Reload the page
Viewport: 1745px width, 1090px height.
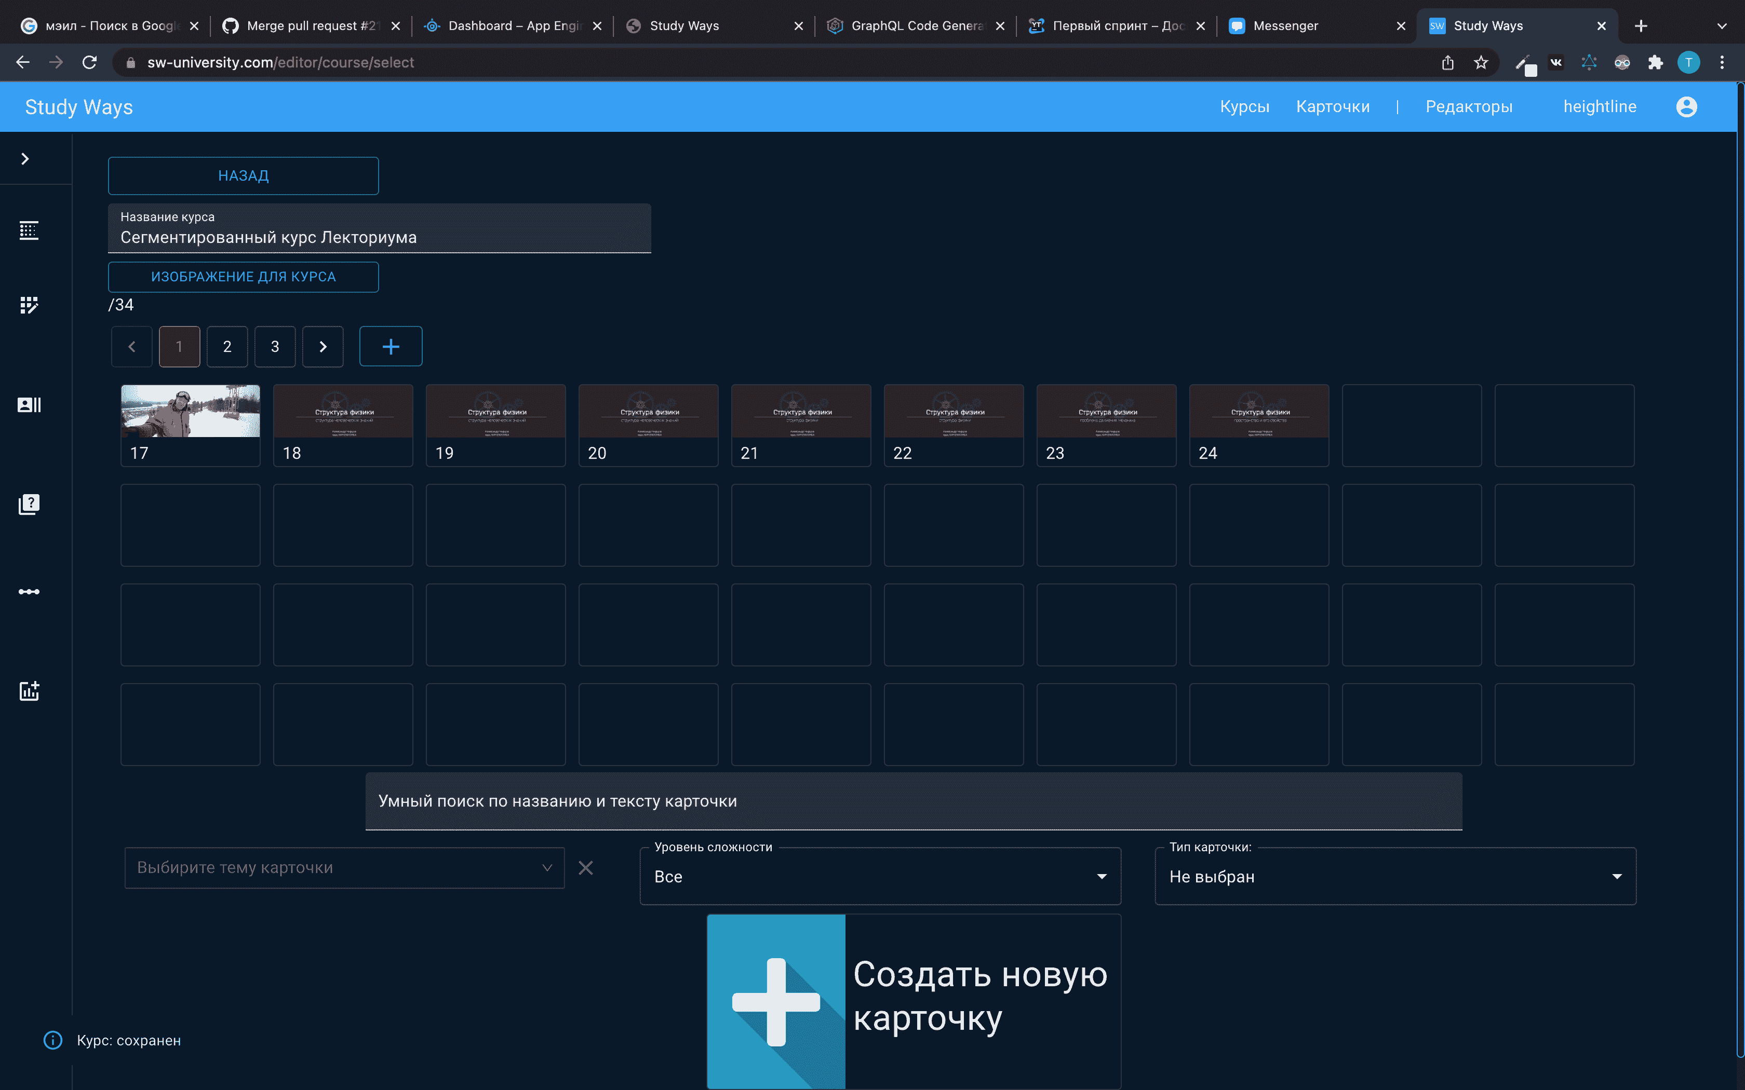89,63
